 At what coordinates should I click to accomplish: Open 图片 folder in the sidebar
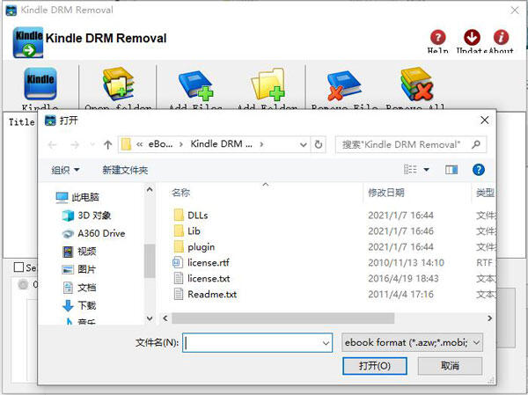pyautogui.click(x=79, y=269)
